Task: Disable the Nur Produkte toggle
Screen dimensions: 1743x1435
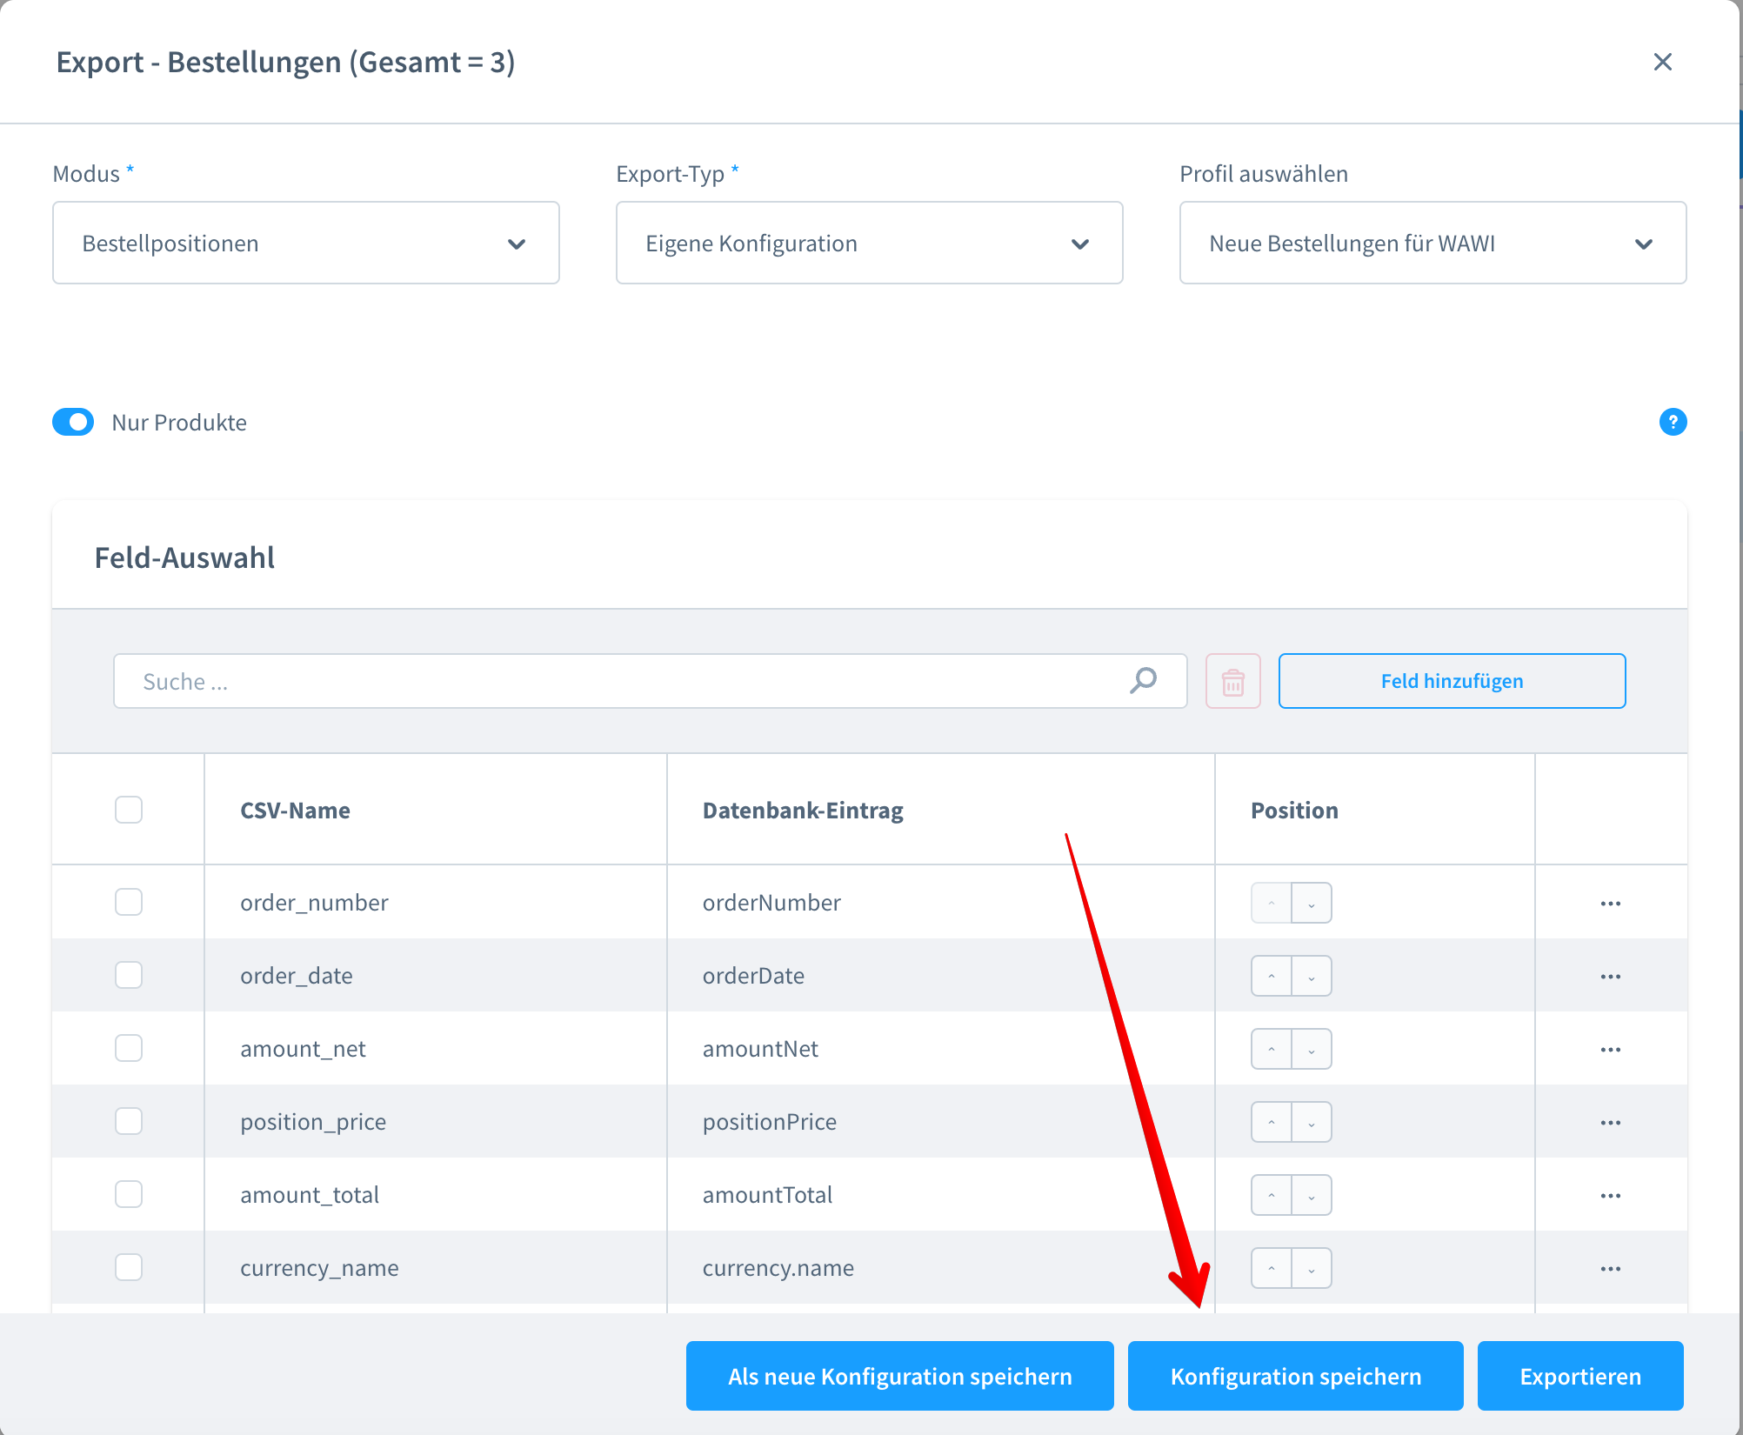Action: click(74, 423)
